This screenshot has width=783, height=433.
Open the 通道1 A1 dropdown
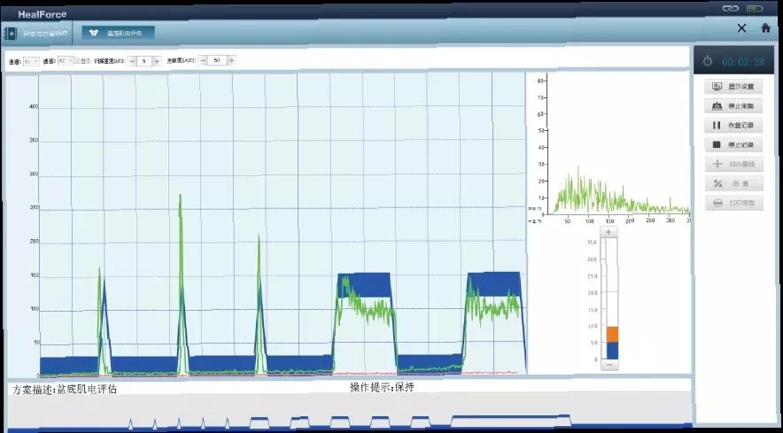point(30,61)
